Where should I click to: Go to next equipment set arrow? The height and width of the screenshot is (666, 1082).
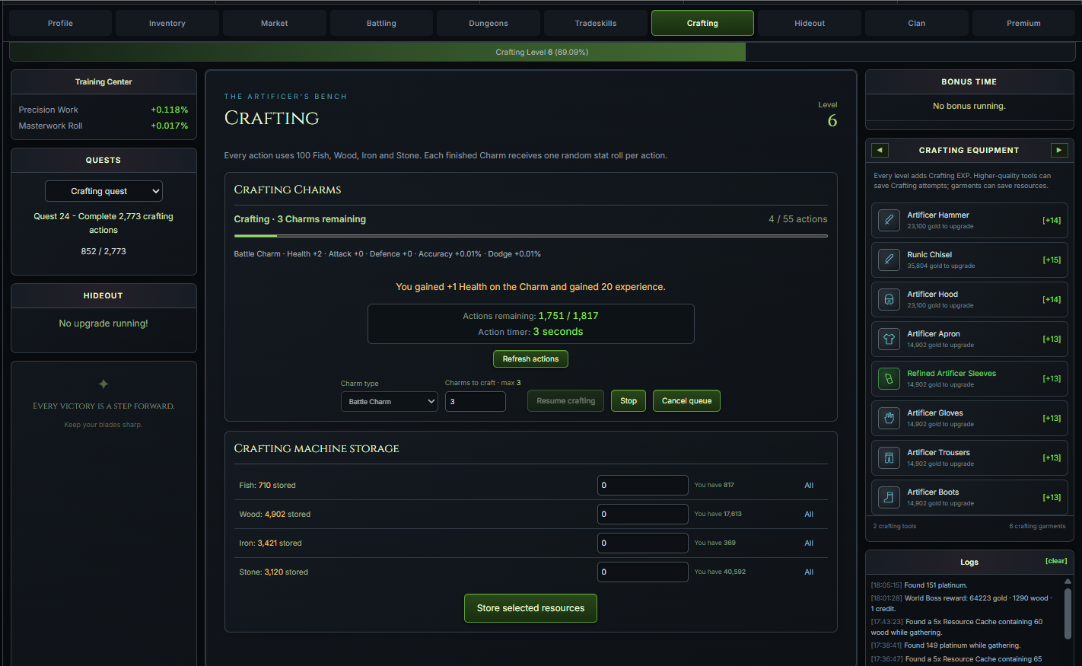(x=1059, y=150)
